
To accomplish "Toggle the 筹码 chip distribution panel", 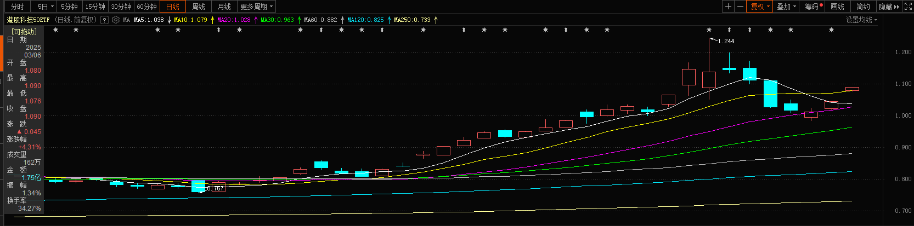I will [814, 7].
